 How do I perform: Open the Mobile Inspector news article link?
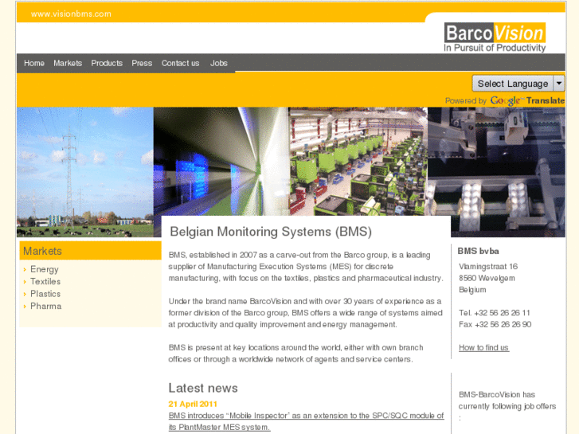(x=306, y=421)
